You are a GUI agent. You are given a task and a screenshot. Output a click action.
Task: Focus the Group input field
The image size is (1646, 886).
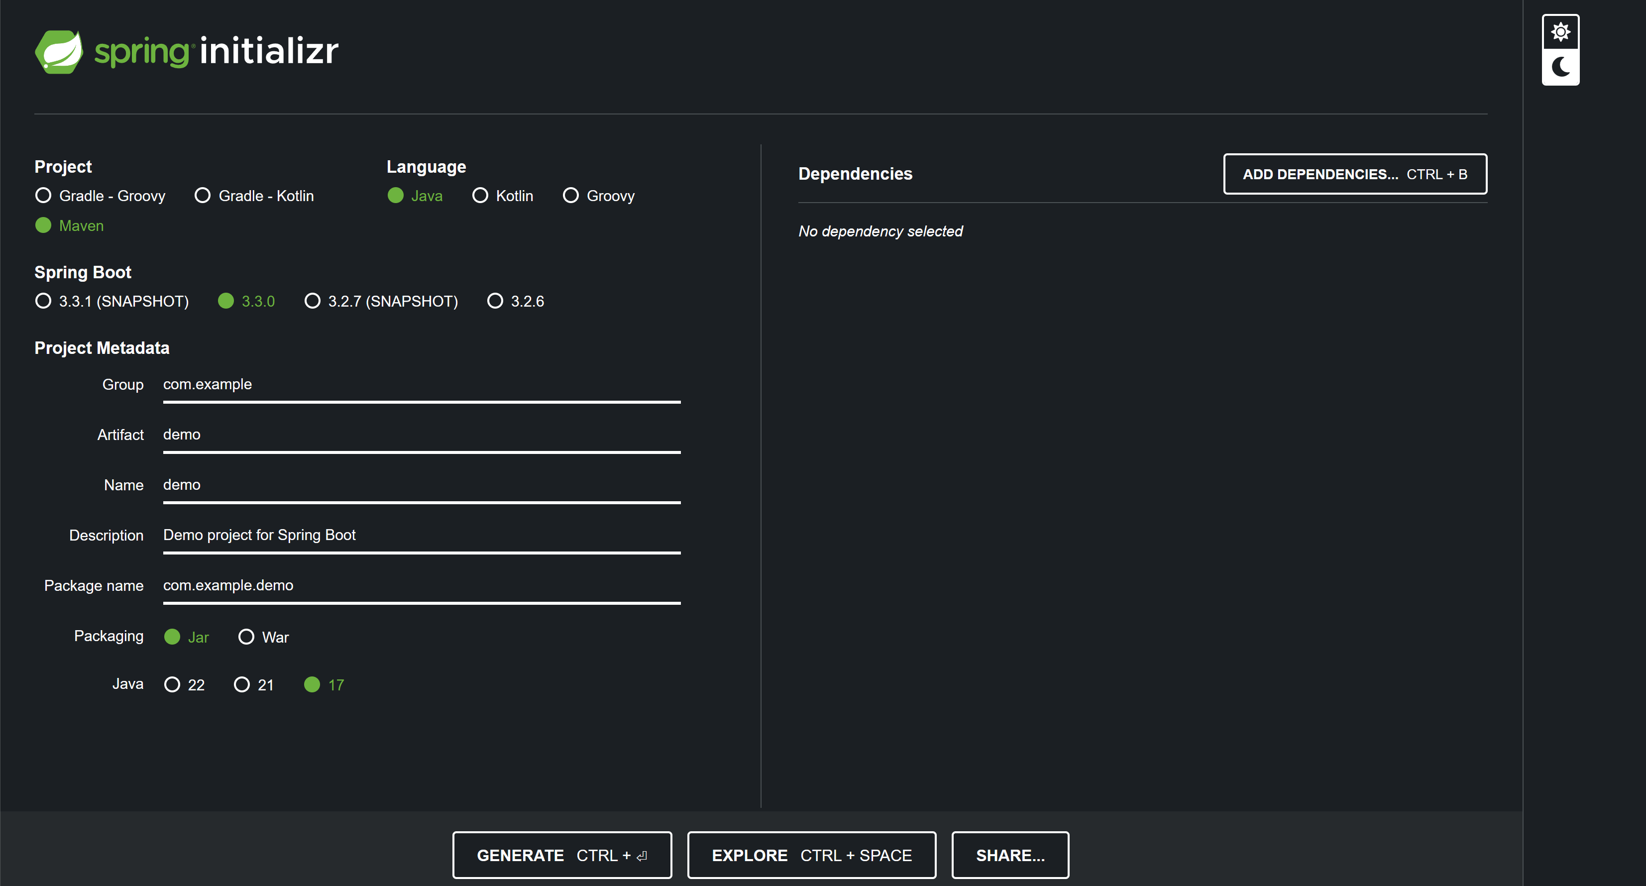(x=422, y=385)
